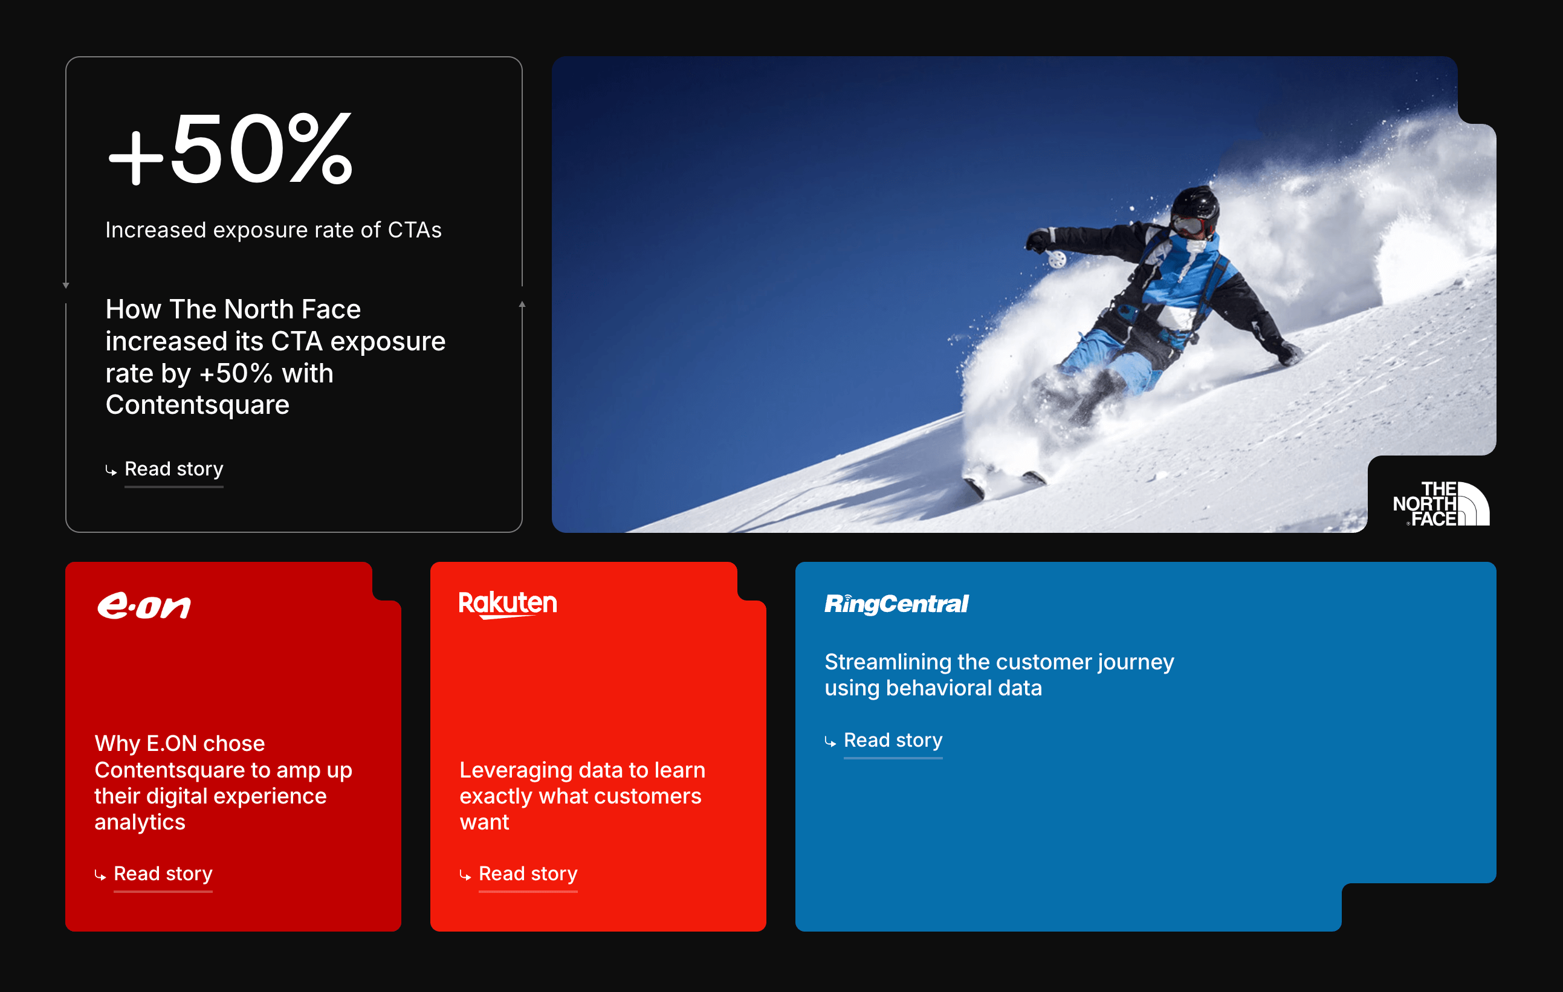Click arrow icon beside E.ON Read story

[100, 875]
